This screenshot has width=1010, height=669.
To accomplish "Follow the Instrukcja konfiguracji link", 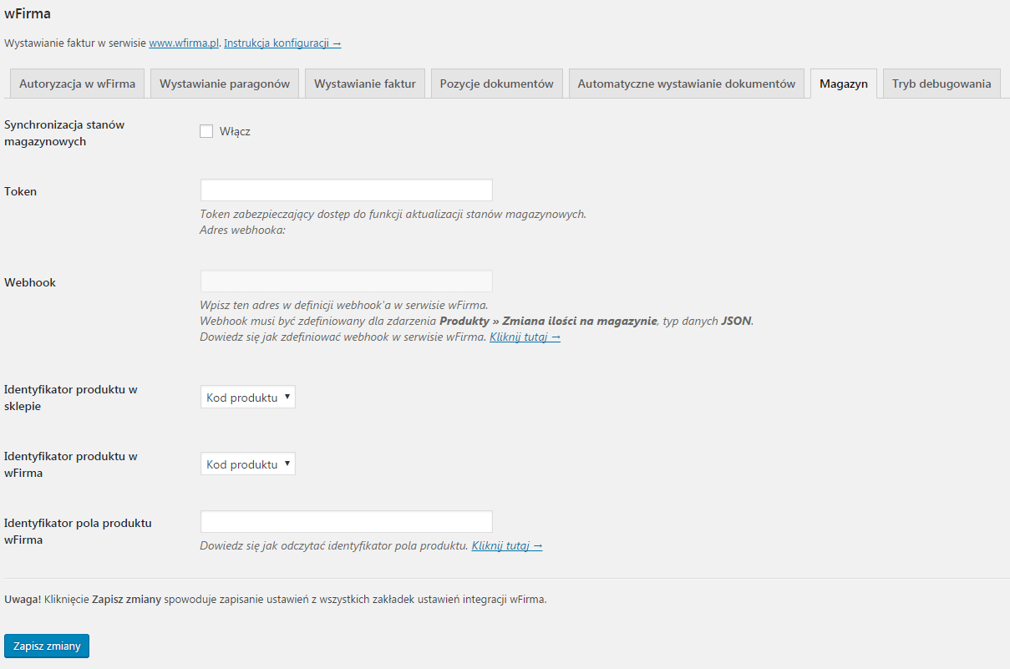I will 282,43.
